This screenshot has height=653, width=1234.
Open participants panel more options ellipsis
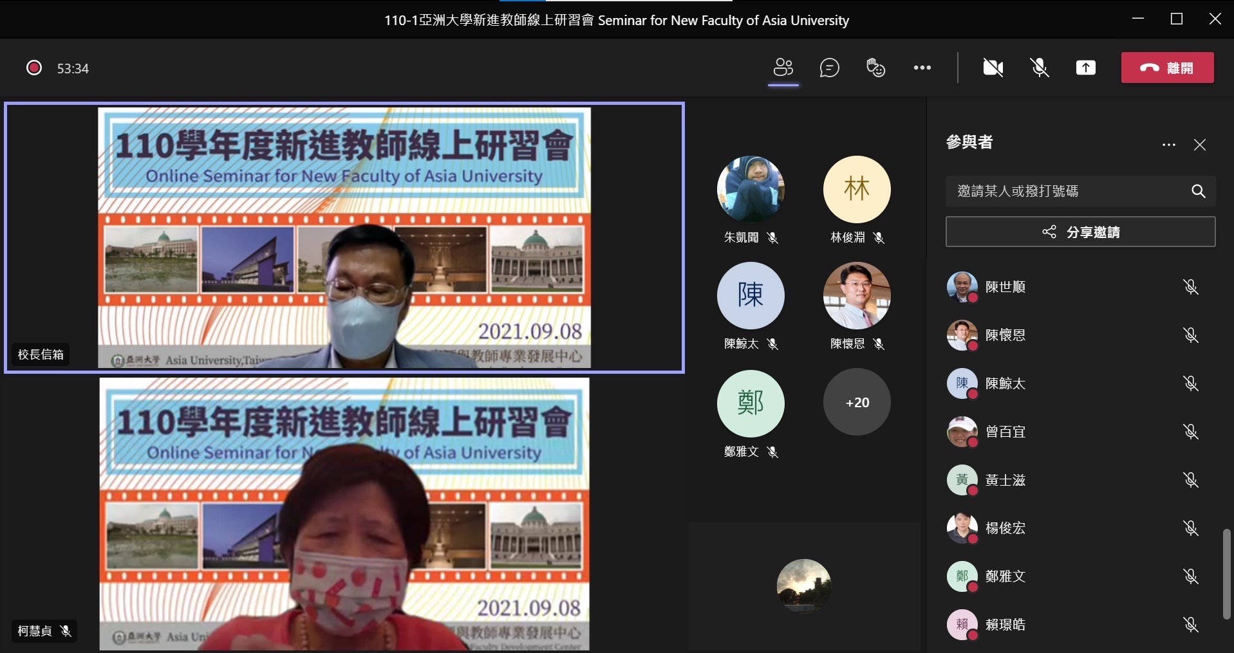(1169, 145)
